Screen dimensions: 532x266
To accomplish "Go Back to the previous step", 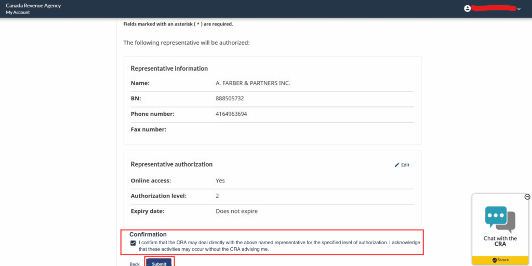I will [135, 264].
